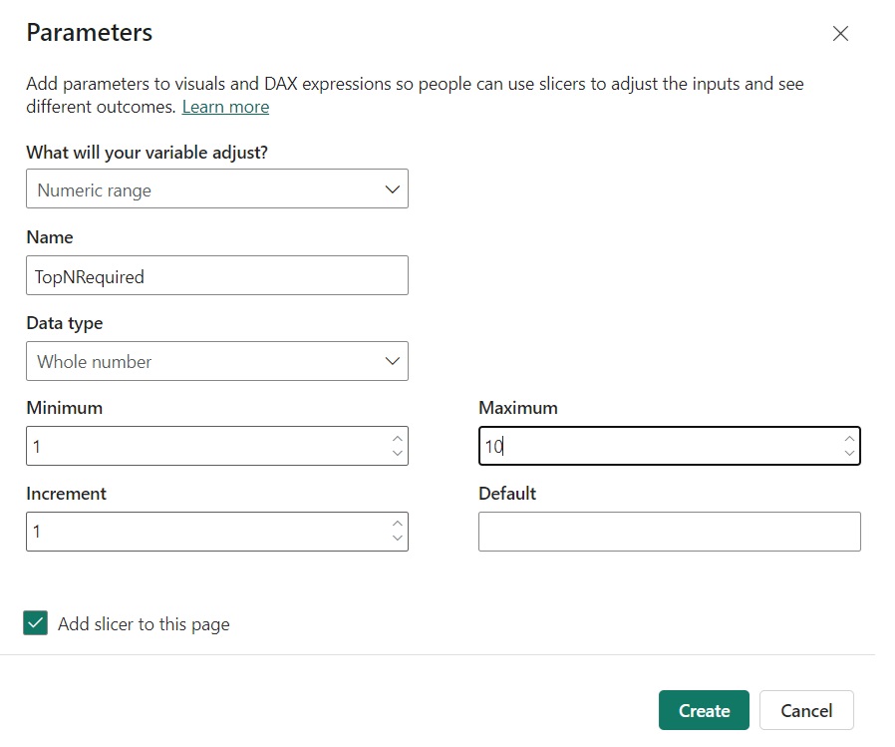Close the Parameters dialog with X

click(840, 34)
